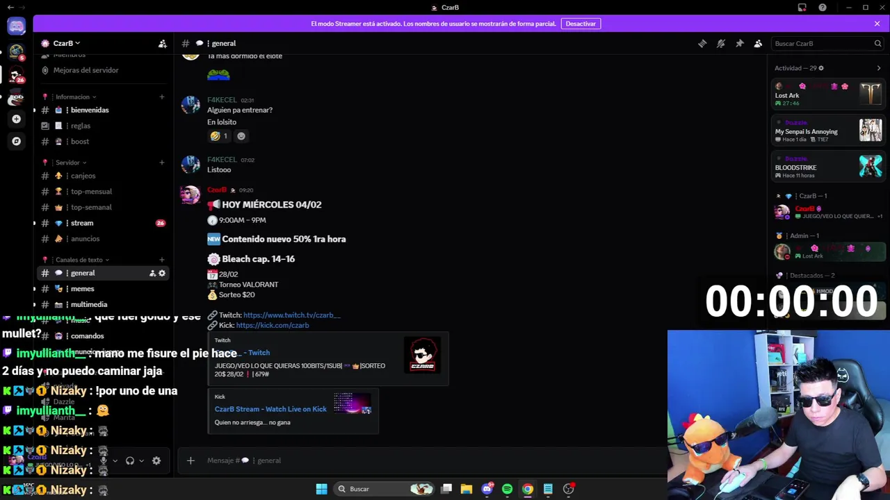This screenshot has height=500, width=890.
Task: Open stream channel with 26 unread
Action: [102, 223]
